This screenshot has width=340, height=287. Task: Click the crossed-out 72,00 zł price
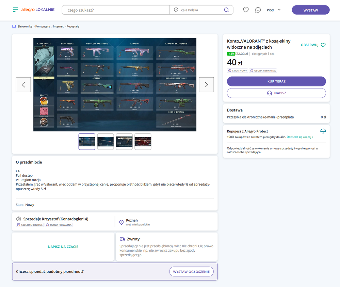pos(242,54)
